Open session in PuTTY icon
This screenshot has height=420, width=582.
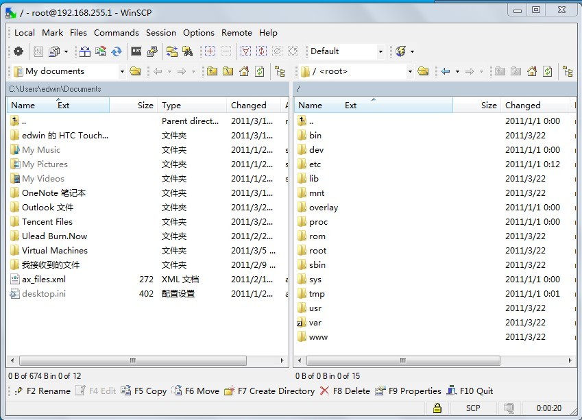point(152,51)
